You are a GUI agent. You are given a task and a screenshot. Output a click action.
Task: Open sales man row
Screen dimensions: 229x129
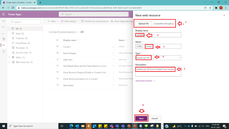(68, 60)
